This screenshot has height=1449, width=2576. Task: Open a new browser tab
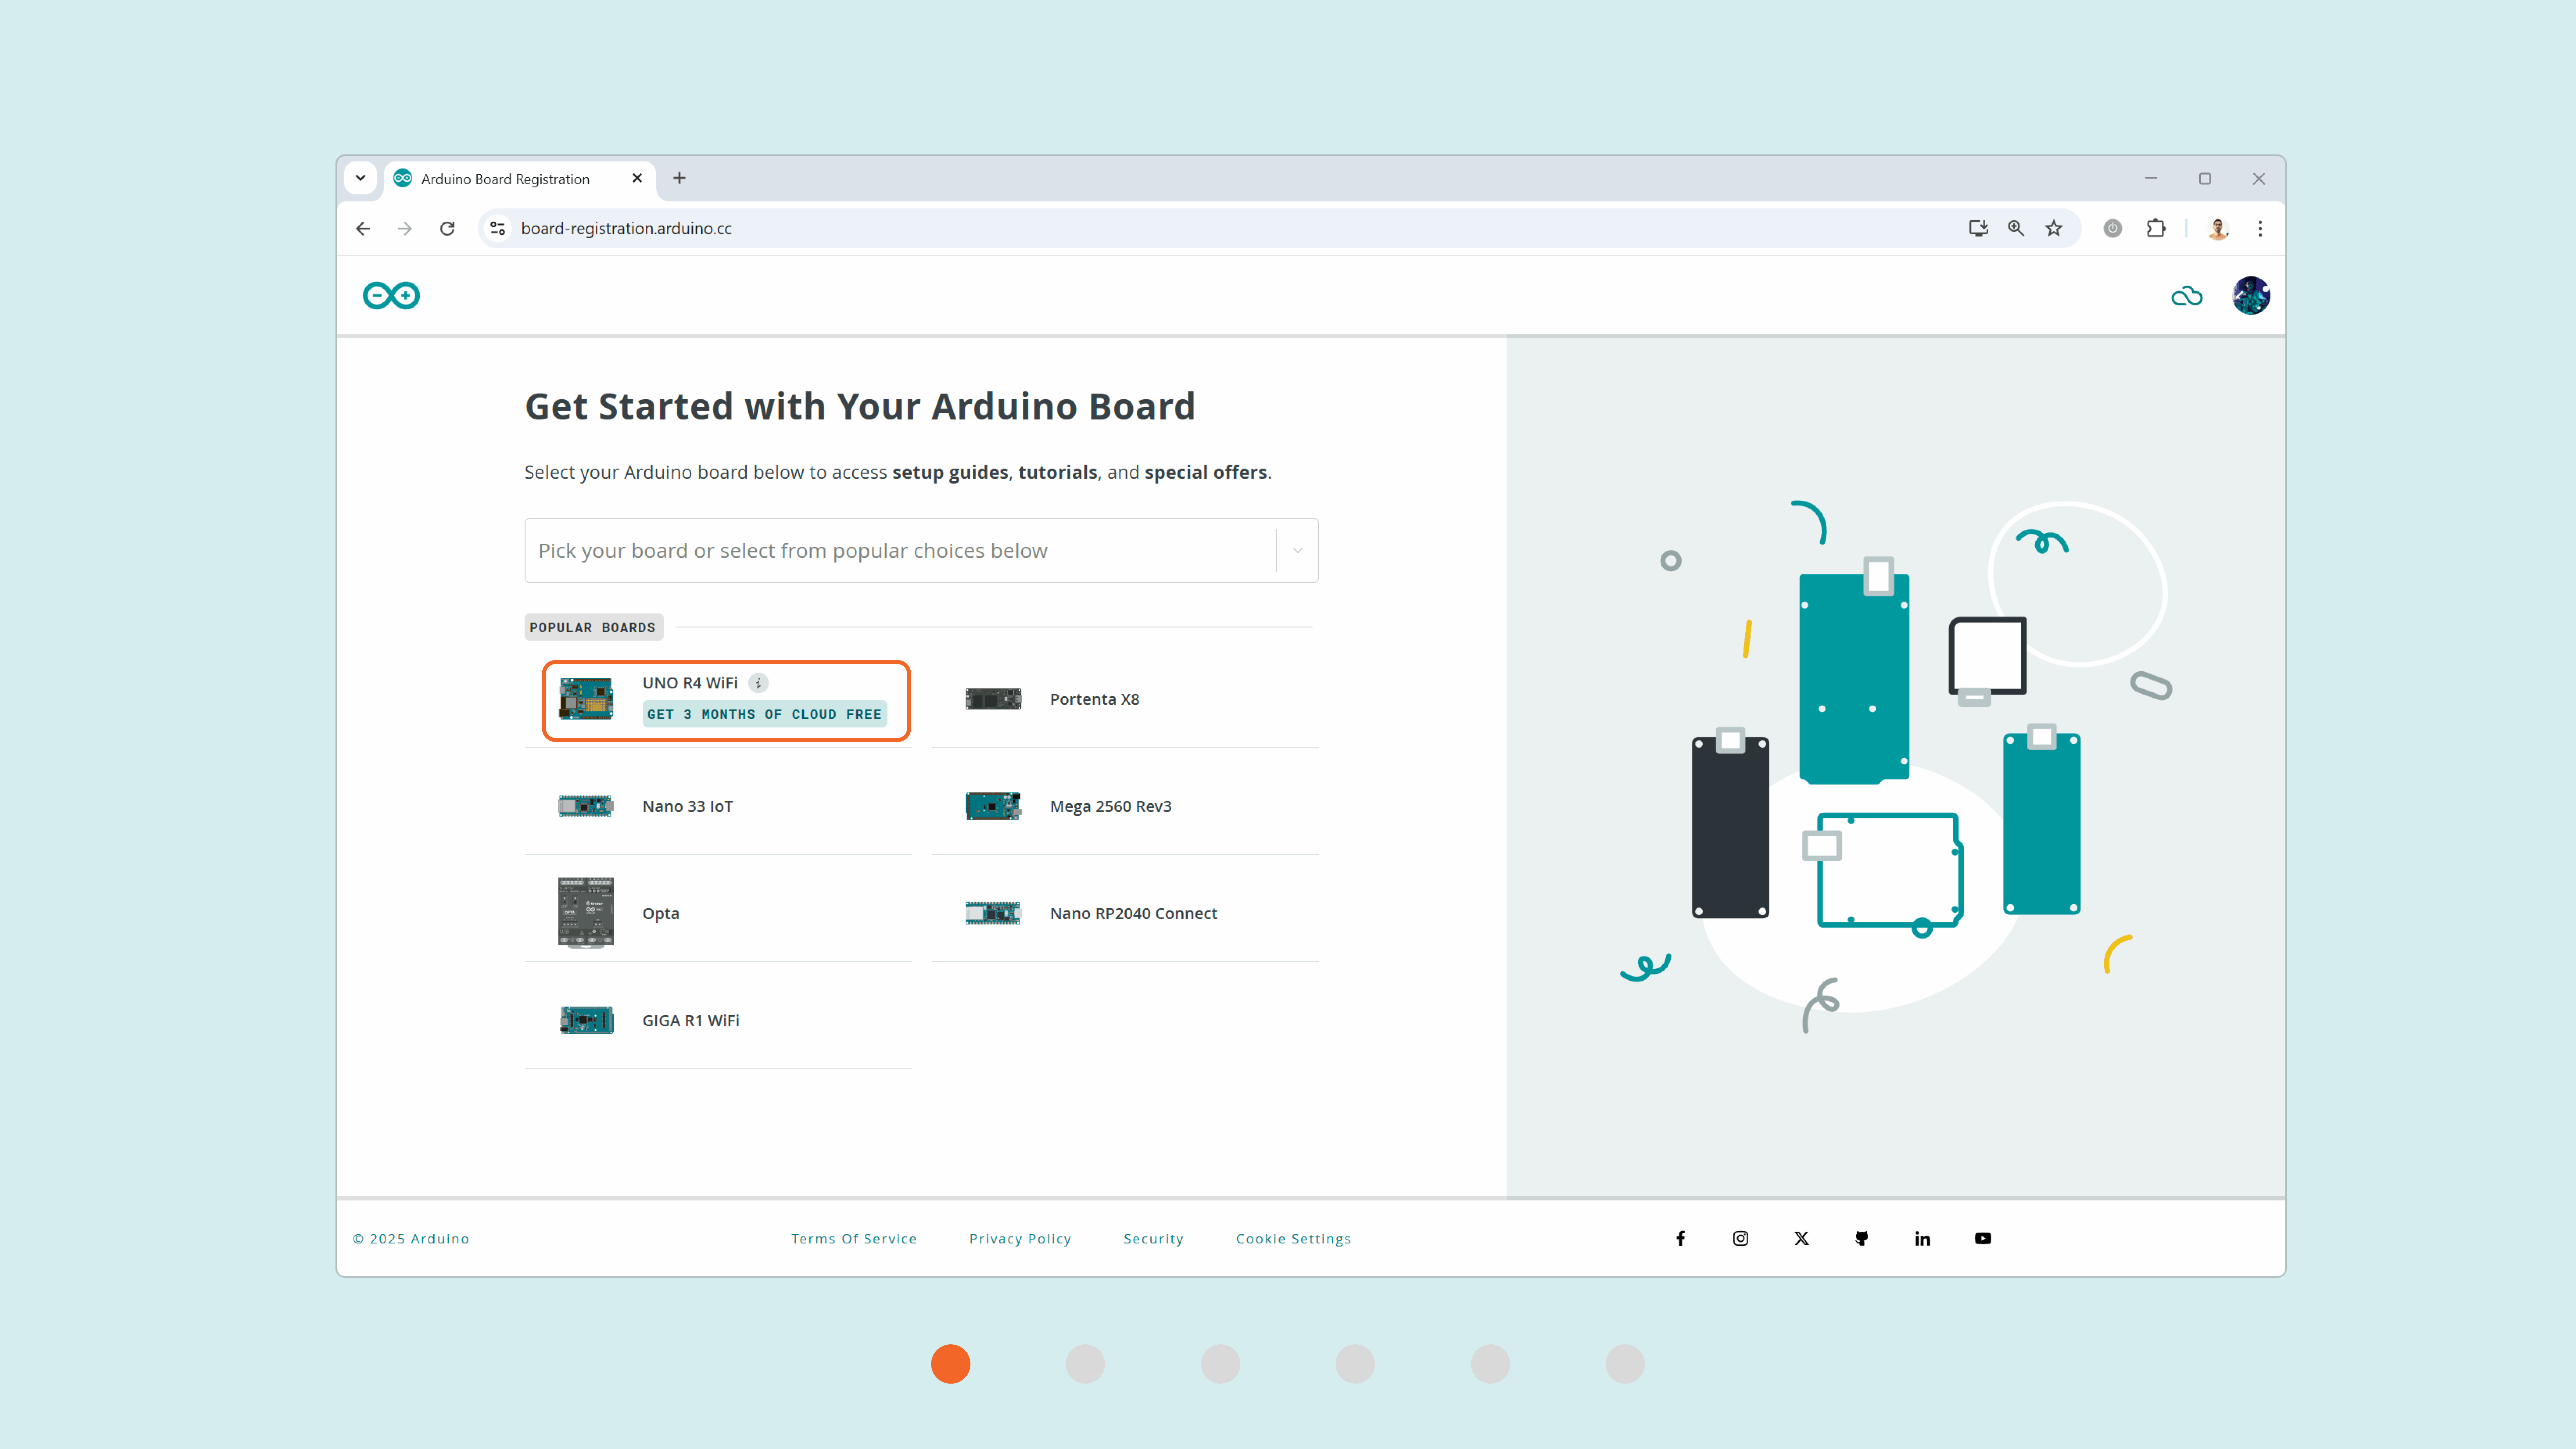pyautogui.click(x=679, y=178)
